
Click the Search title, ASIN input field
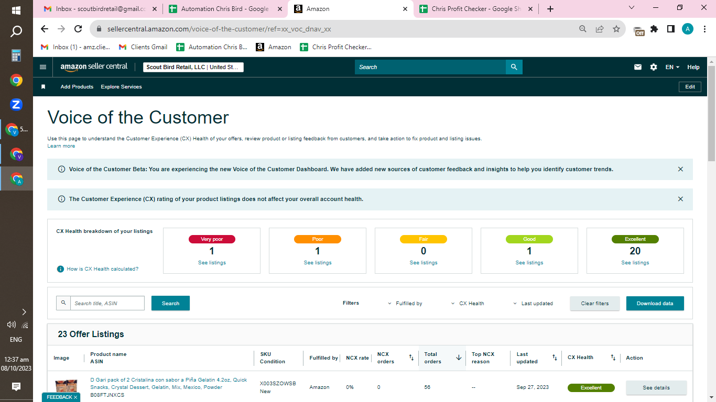click(x=107, y=303)
